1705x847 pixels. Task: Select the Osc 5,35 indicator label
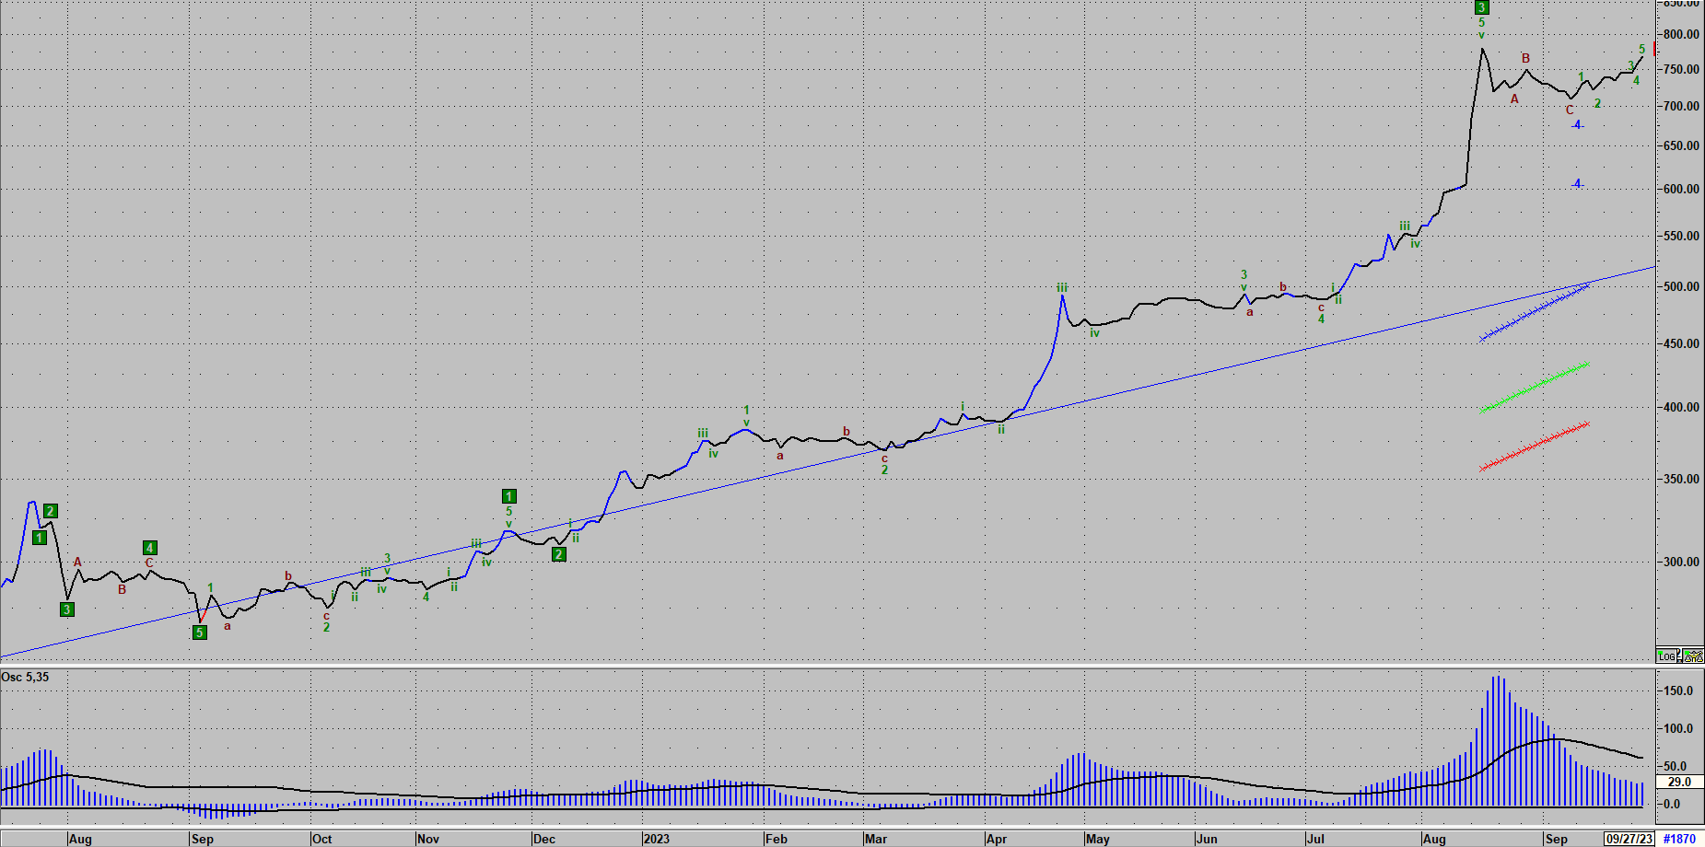(25, 678)
